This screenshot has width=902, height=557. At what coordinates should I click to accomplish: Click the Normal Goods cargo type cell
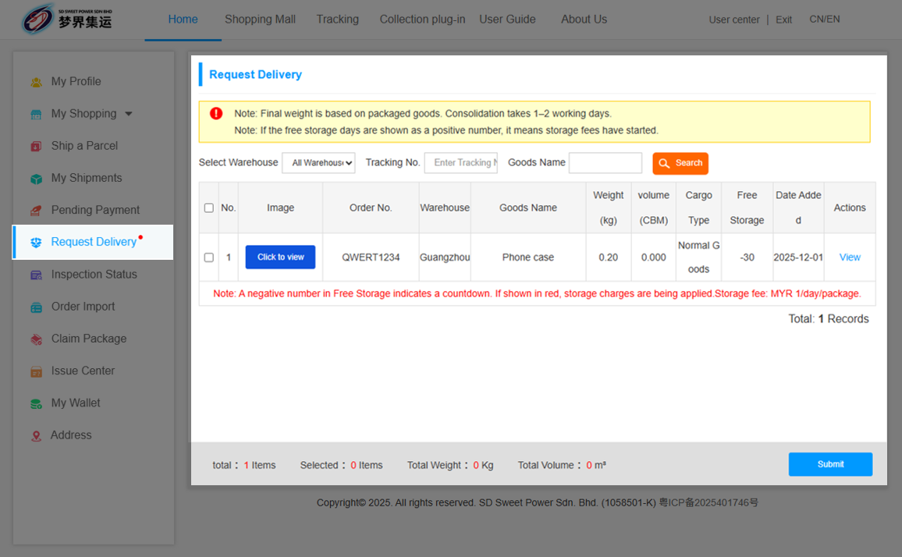pos(698,257)
